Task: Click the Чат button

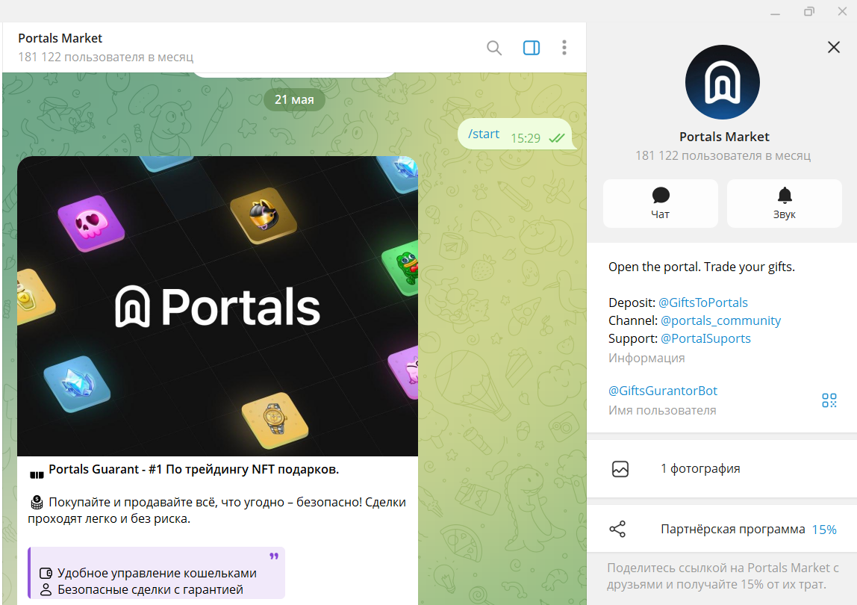Action: click(660, 203)
